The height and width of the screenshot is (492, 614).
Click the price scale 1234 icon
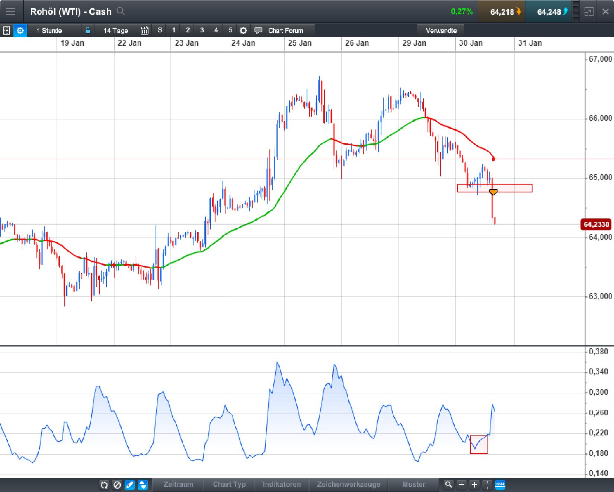click(500, 485)
